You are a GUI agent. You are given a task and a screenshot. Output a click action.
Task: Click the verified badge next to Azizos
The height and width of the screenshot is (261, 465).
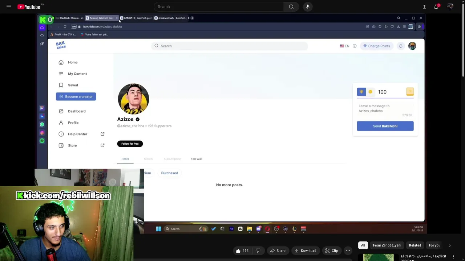click(x=138, y=119)
